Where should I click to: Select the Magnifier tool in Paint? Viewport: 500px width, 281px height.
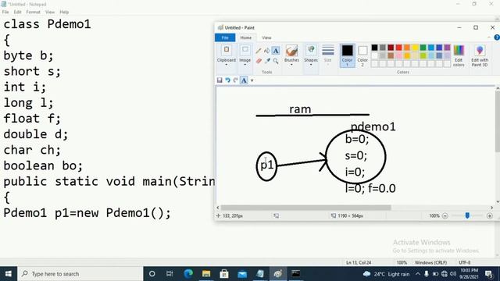[x=276, y=61]
